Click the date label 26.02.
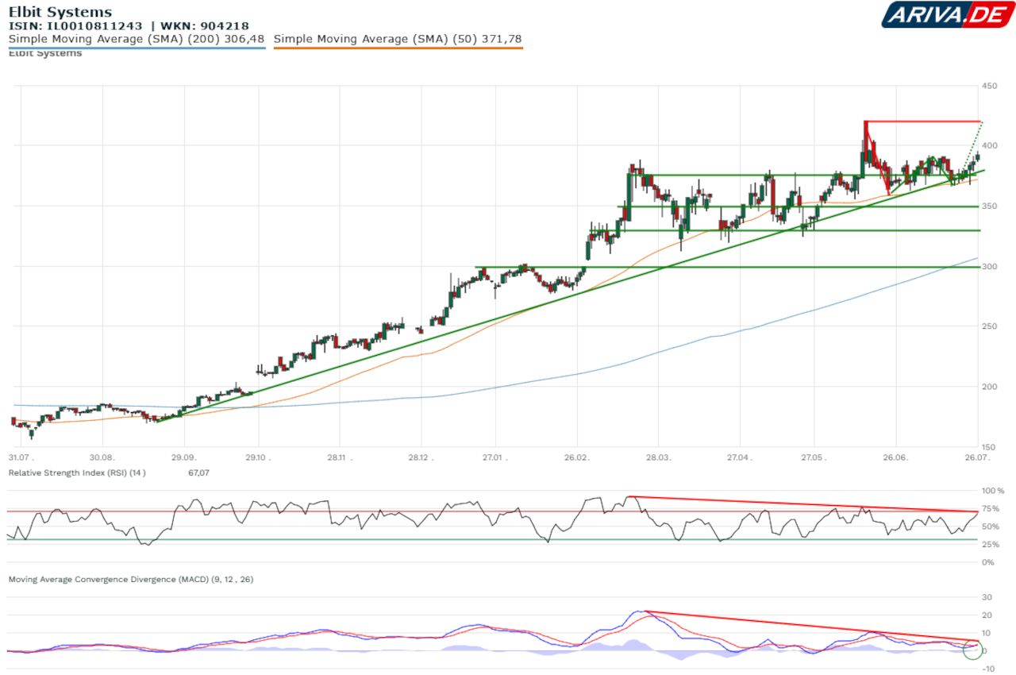The height and width of the screenshot is (675, 1016). point(578,458)
